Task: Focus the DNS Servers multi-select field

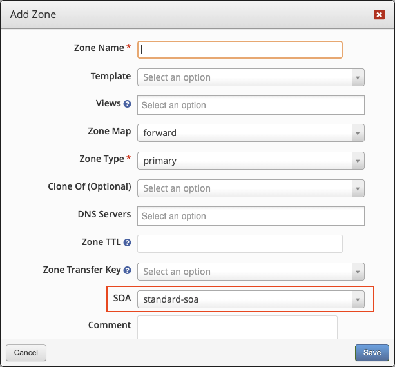Action: coord(251,216)
